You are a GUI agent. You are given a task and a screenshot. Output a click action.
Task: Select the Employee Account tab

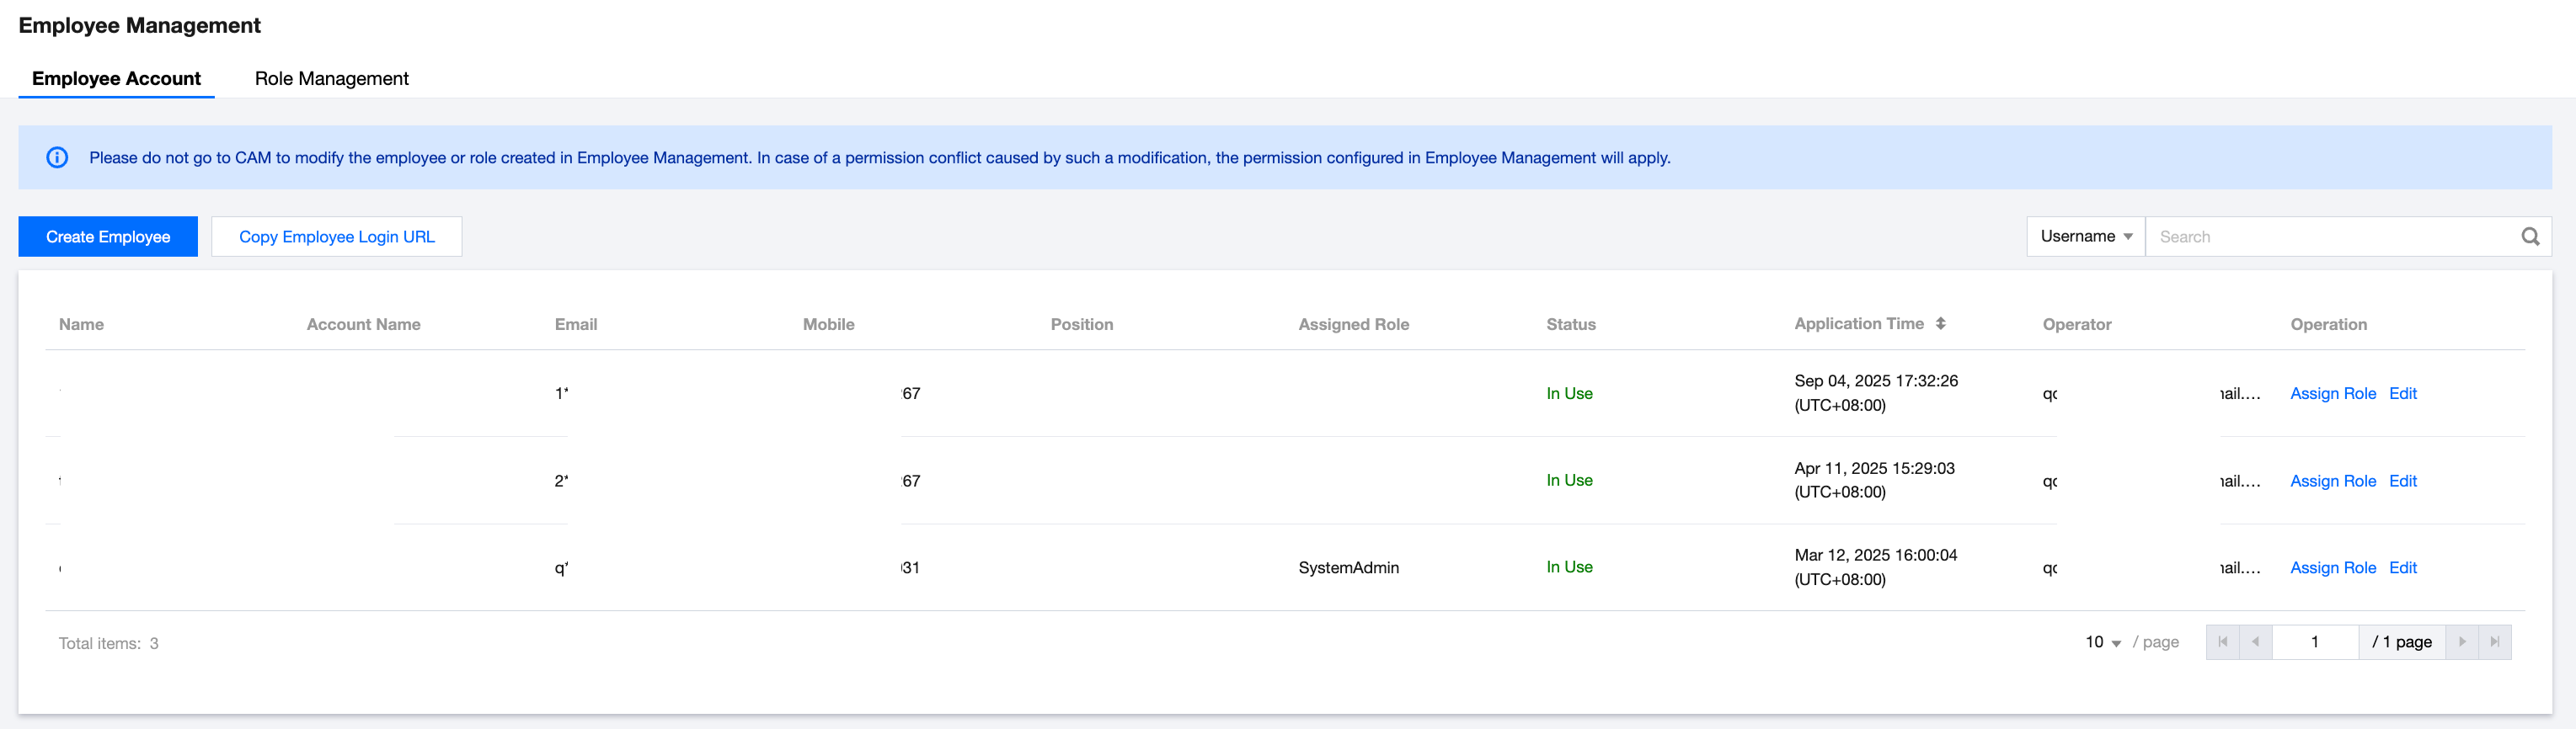point(116,79)
